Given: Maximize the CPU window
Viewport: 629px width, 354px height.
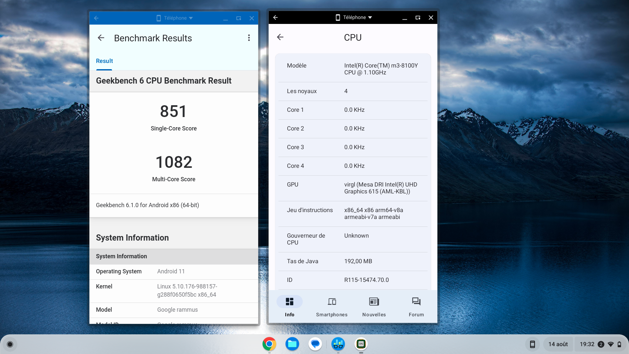Looking at the screenshot, I should pos(418,17).
